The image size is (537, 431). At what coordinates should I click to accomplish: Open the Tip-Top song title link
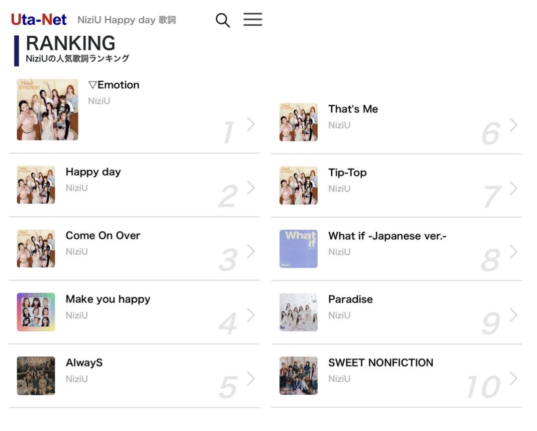click(x=347, y=172)
